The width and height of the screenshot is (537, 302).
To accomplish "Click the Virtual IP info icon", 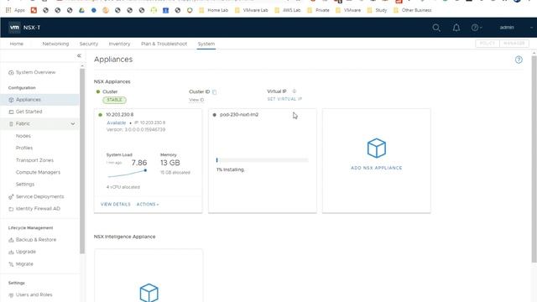I will [x=294, y=91].
